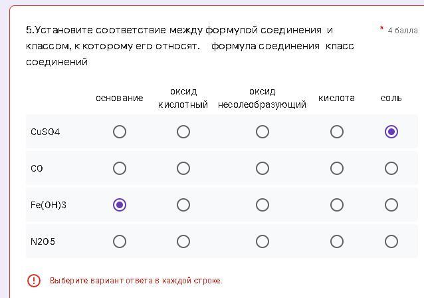
Task: Select оксид несолеобразующий for N2O5
Action: point(263,241)
